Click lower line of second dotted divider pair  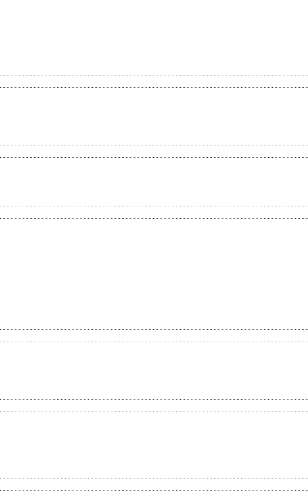[154, 157]
